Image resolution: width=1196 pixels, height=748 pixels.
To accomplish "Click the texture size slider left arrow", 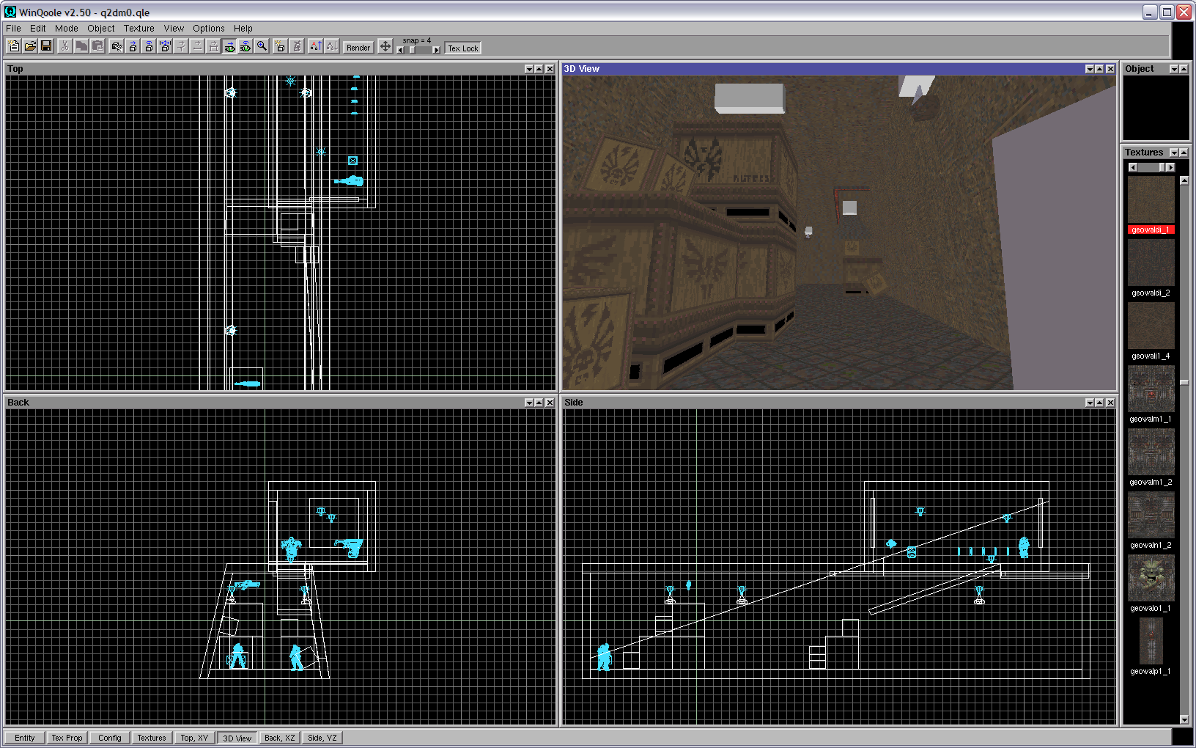I will click(1133, 168).
